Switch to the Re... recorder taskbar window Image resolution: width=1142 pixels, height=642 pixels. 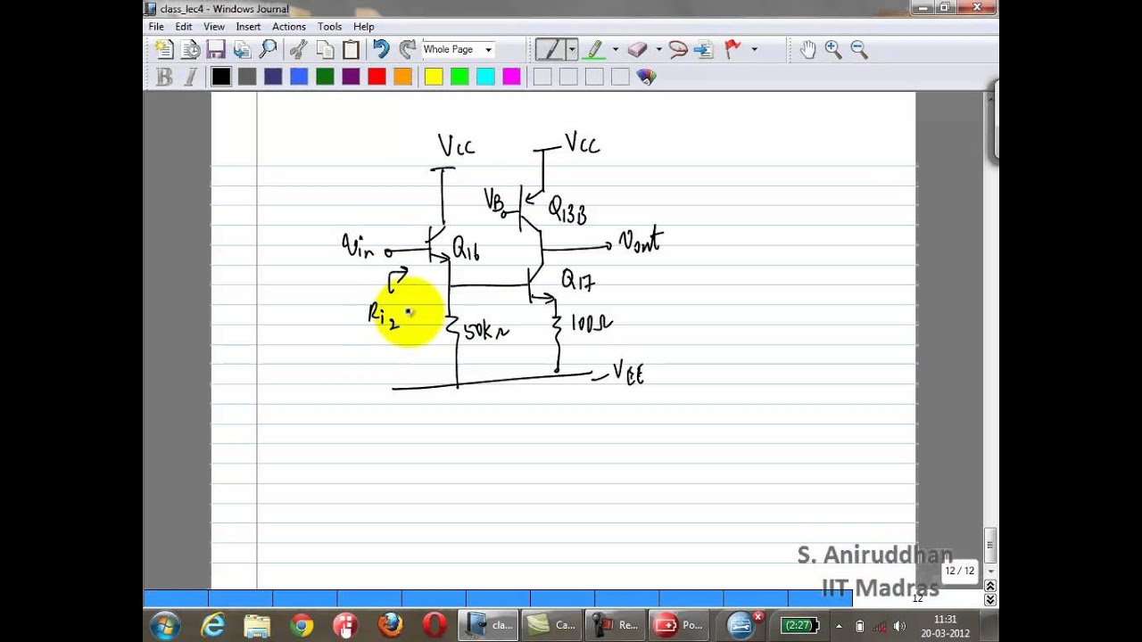pyautogui.click(x=615, y=625)
